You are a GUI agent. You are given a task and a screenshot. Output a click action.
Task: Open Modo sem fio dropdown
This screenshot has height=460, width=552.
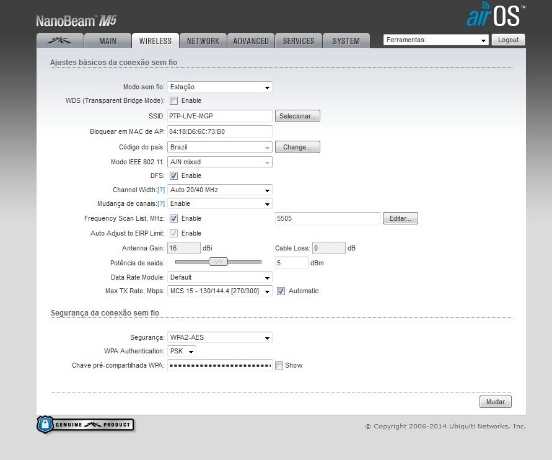coord(220,87)
